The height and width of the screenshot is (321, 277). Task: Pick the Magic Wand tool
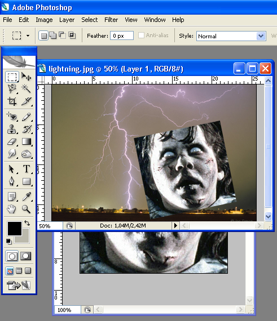27,89
